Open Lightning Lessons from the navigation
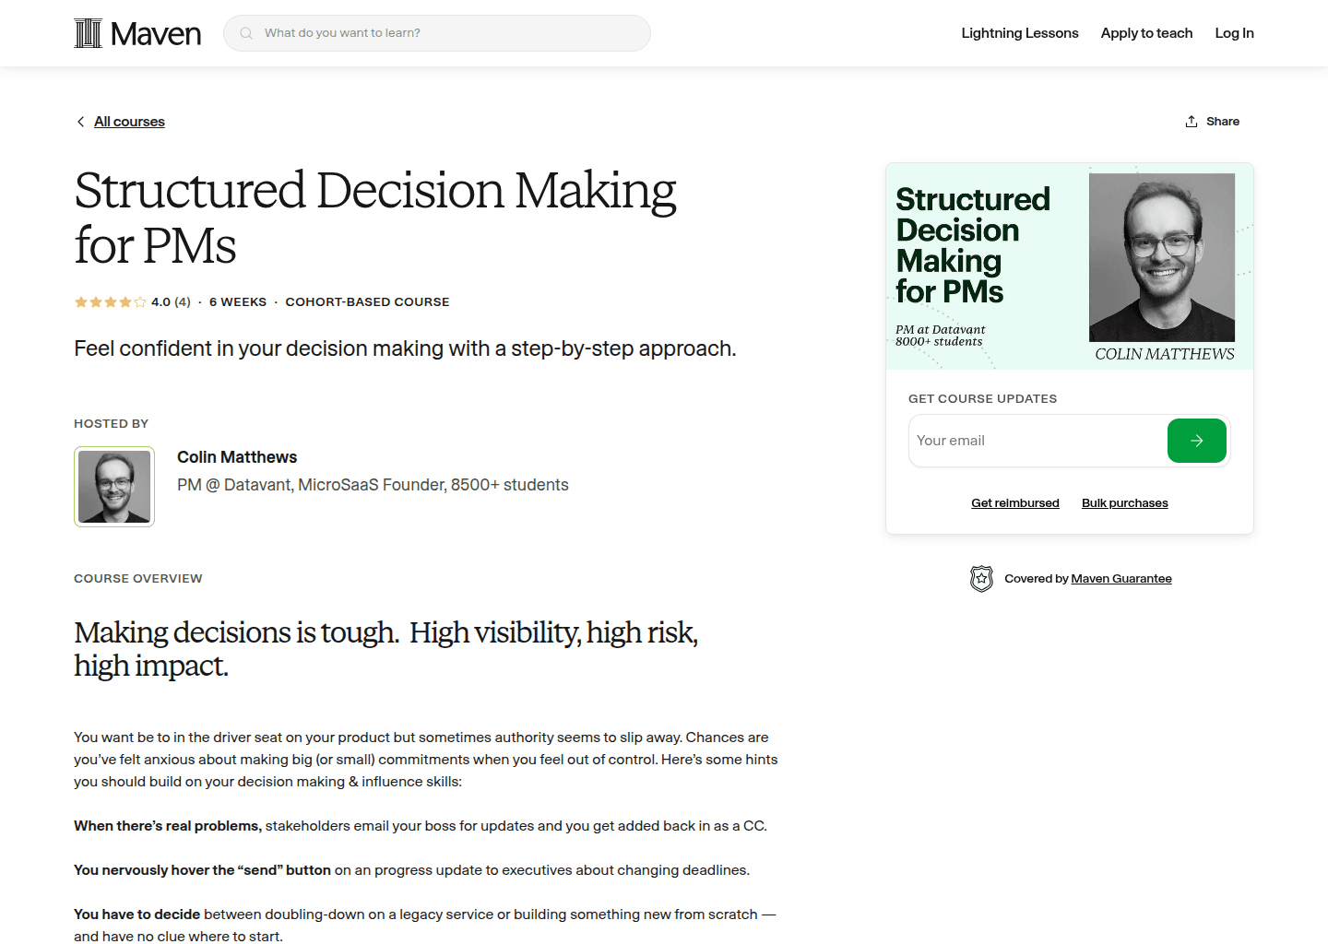 1019,32
